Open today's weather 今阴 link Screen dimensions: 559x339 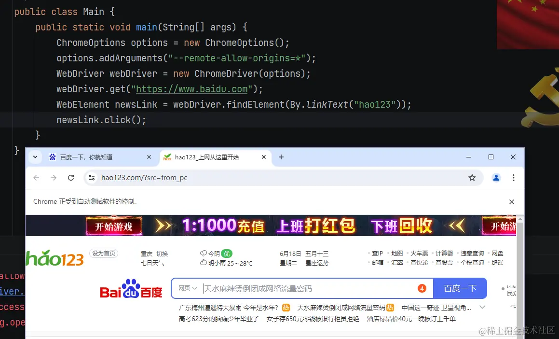pyautogui.click(x=216, y=254)
